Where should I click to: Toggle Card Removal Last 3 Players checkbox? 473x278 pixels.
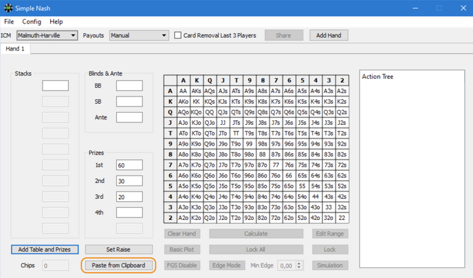coord(178,36)
